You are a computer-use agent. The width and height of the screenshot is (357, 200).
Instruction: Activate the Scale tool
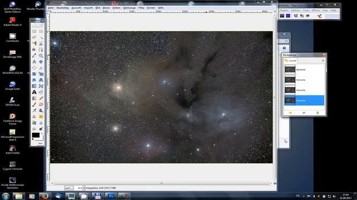(x=41, y=74)
